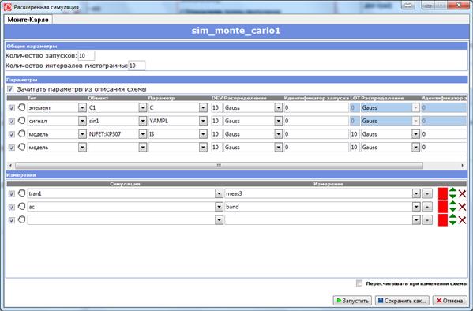Click the 'Количество интервалов гистограммы' input field
Viewport: 473px width, 311px height.
[137, 66]
